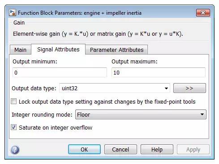Viewport: 219px width, 164px height.
Task: Select the Signal Attributes tab
Action: coord(58,49)
